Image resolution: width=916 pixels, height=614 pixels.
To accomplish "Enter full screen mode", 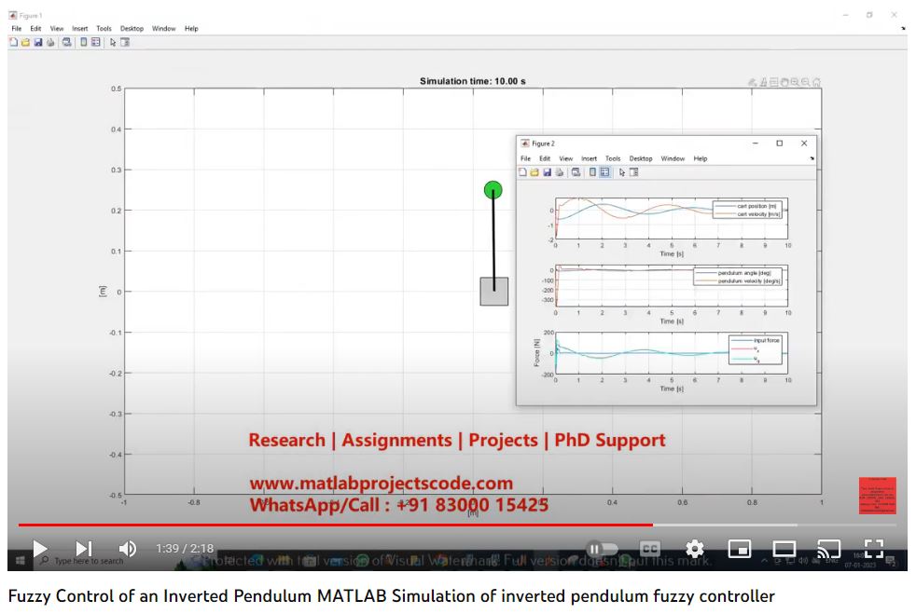I will [874, 549].
